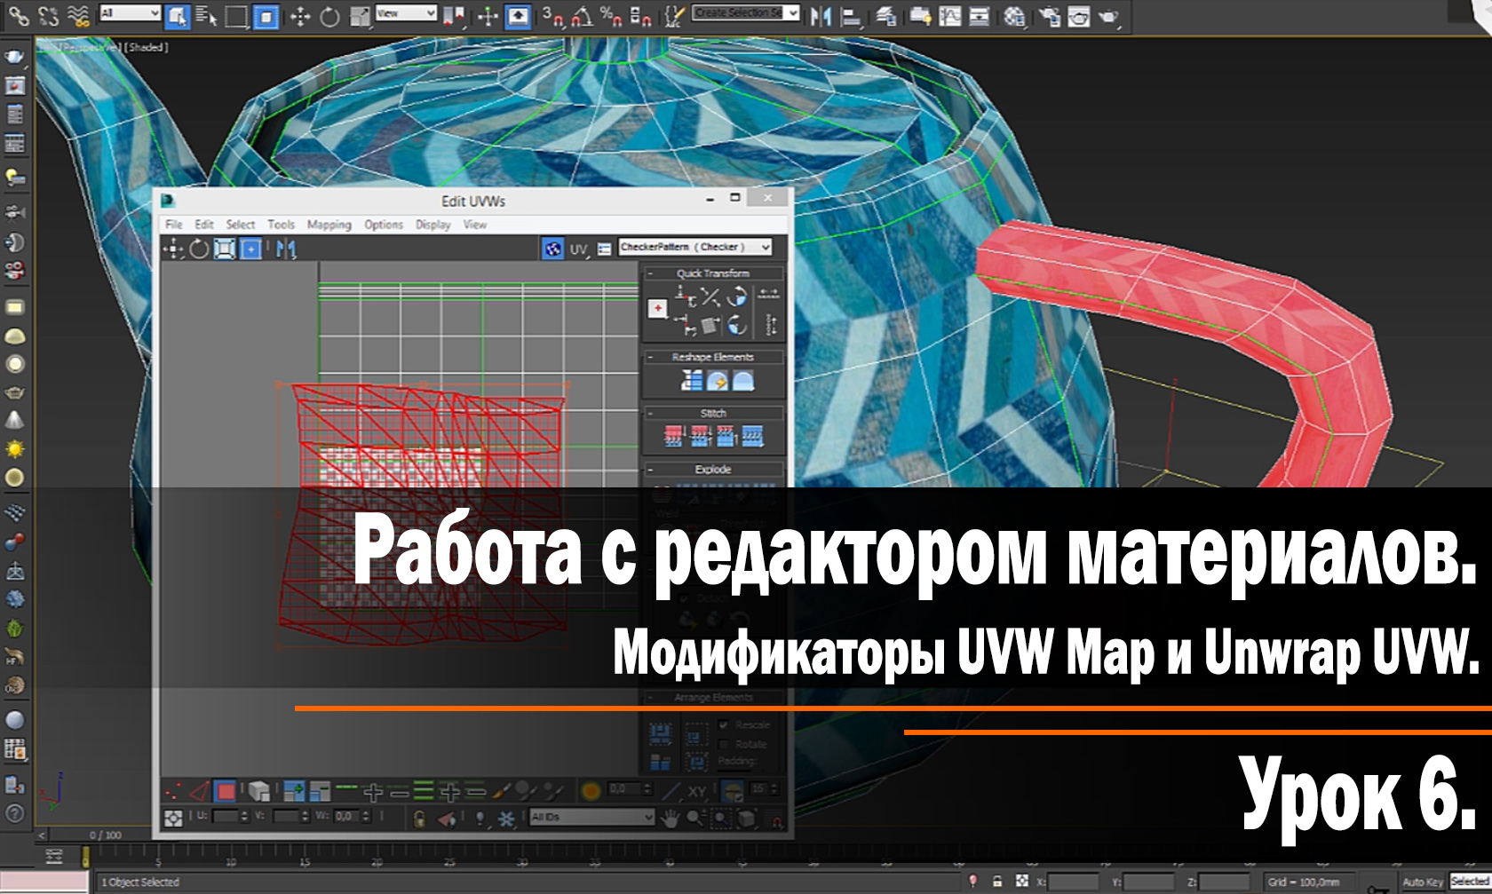Toggle Show Map checker display button

tap(554, 248)
